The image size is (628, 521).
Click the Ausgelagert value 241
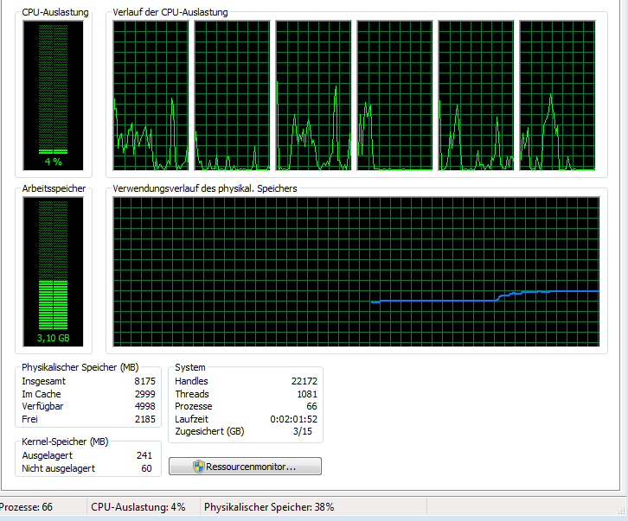click(144, 455)
